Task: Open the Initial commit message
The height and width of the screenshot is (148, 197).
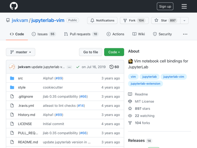Action: tap(53, 124)
